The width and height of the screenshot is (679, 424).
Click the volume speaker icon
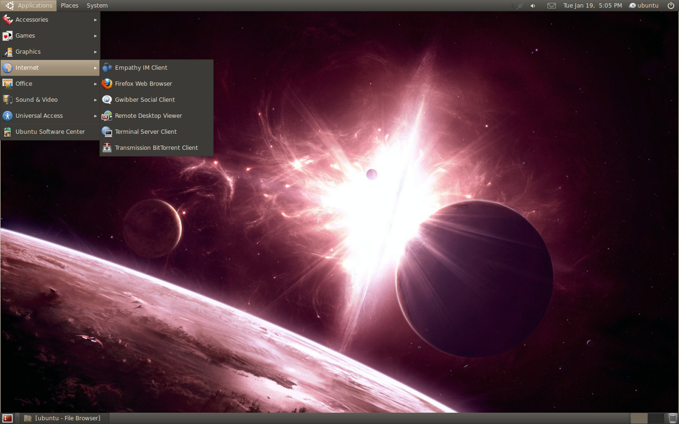coord(533,6)
